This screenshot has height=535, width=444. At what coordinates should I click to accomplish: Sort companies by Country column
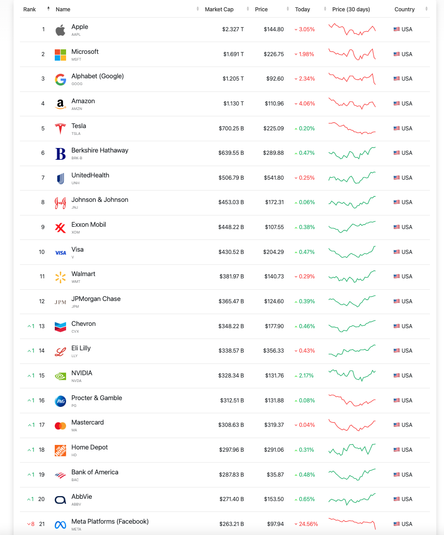(404, 10)
